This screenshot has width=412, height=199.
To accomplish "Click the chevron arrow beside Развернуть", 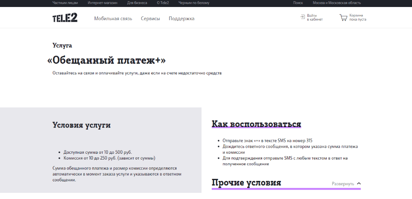I will [x=358, y=183].
